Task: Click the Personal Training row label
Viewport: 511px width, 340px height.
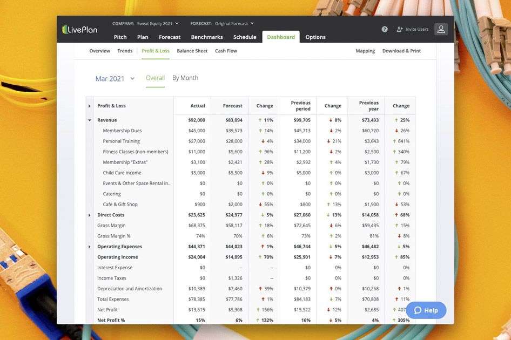Action: click(121, 141)
